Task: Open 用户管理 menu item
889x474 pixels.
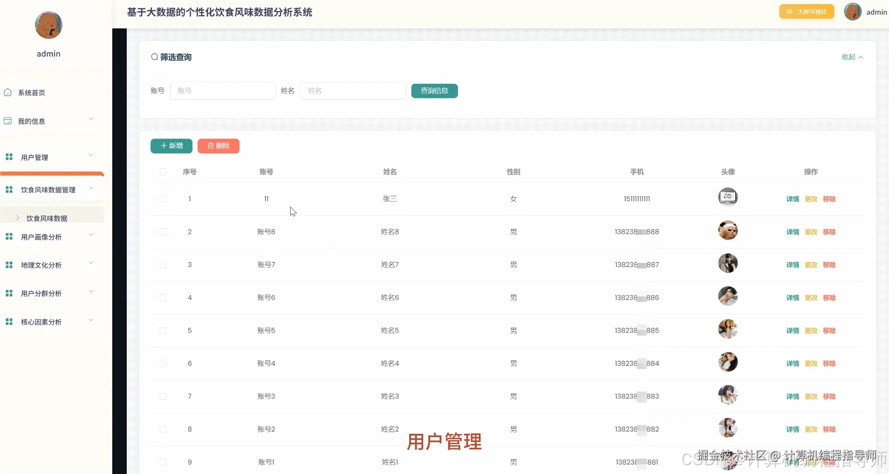Action: [x=34, y=158]
